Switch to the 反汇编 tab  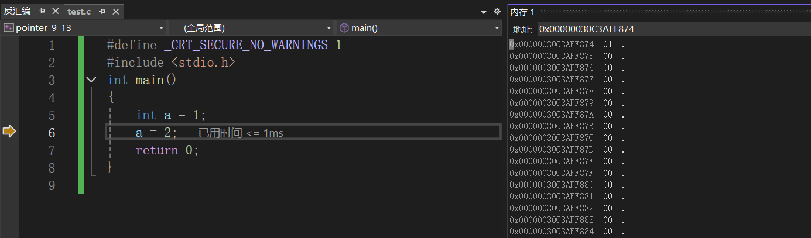point(17,11)
